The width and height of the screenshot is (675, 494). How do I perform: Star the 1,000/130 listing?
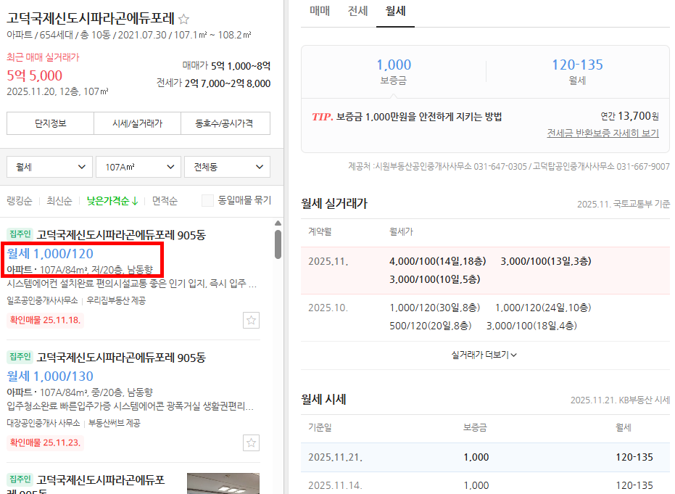click(x=251, y=442)
